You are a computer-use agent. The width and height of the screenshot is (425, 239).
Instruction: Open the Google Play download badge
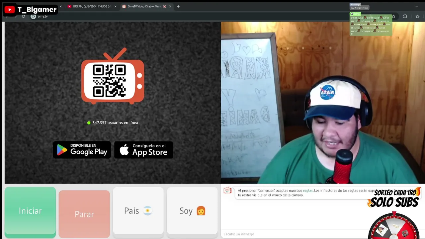[82, 150]
